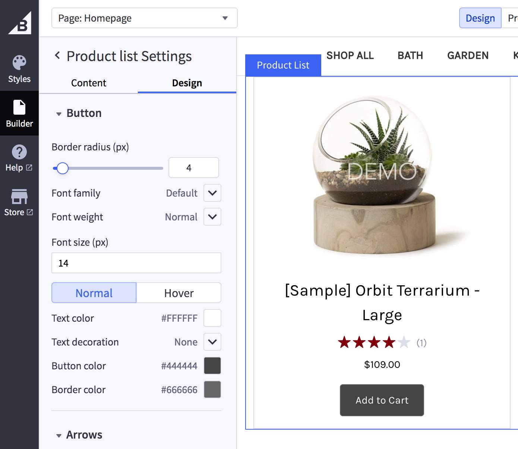Screen dimensions: 518x449
Task: Open the BATH menu in the storefront
Action: pos(410,55)
